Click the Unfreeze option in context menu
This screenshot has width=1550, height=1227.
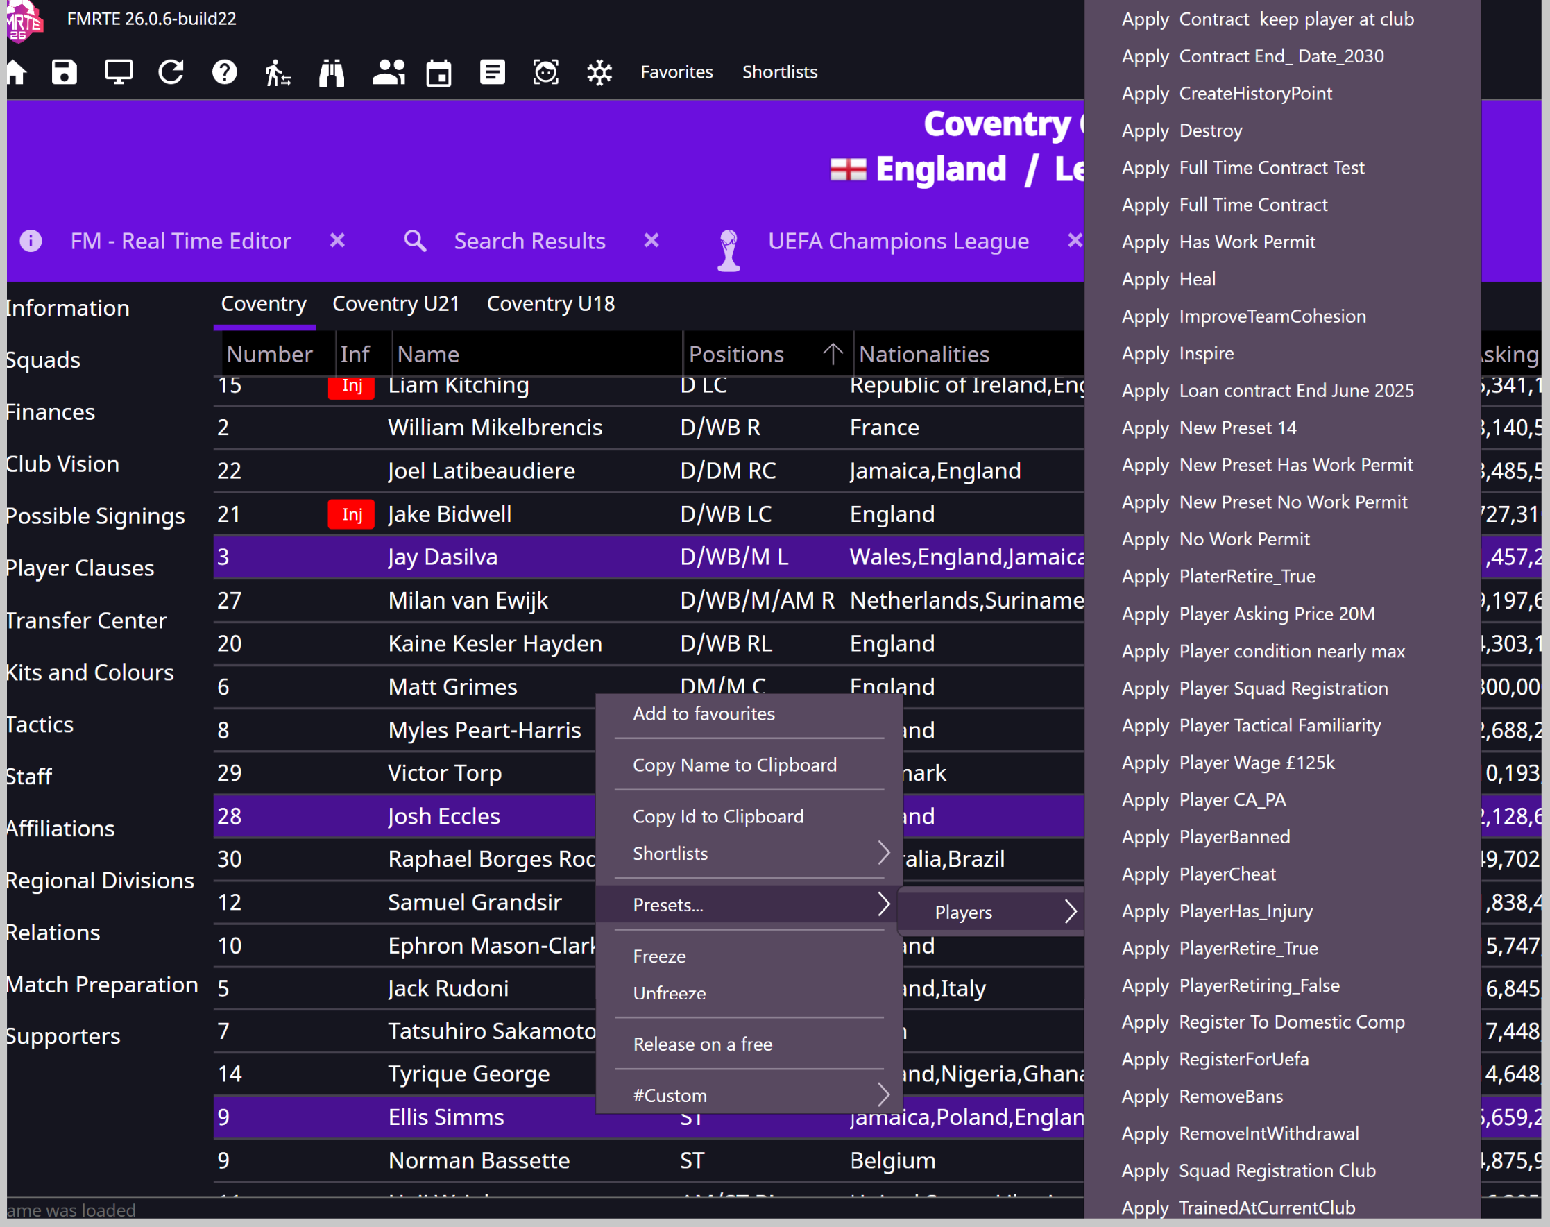tap(670, 993)
